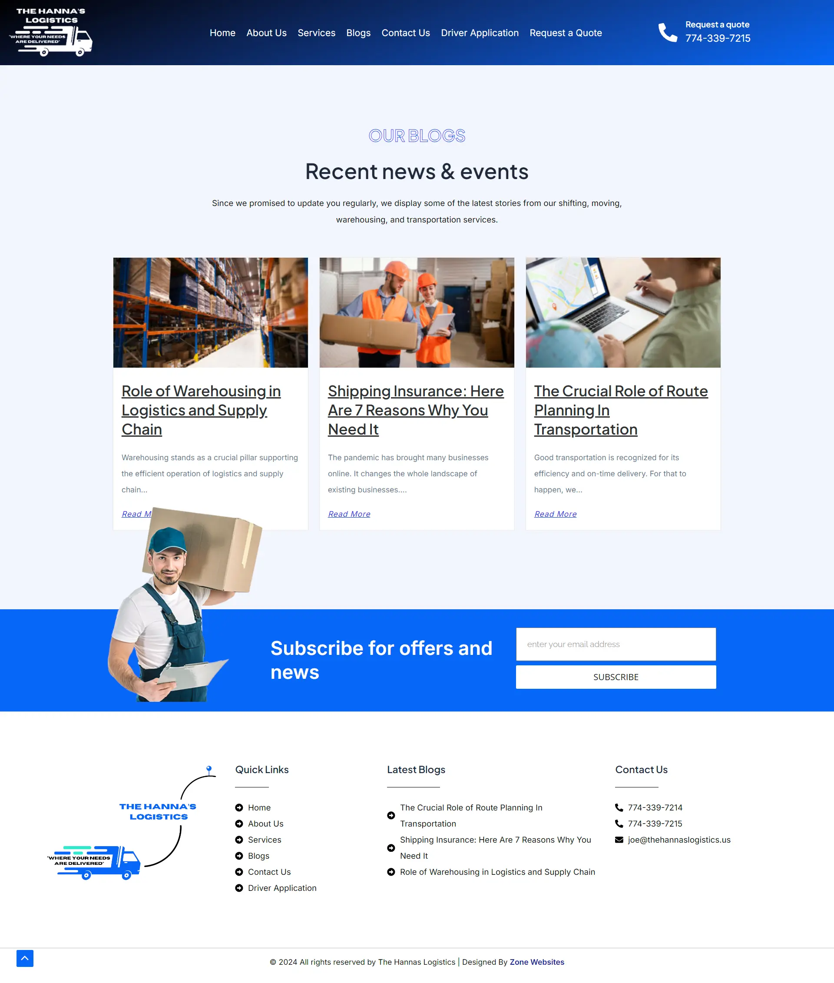This screenshot has height=983, width=834.
Task: Read More about Role of Warehousing
Action: (142, 513)
